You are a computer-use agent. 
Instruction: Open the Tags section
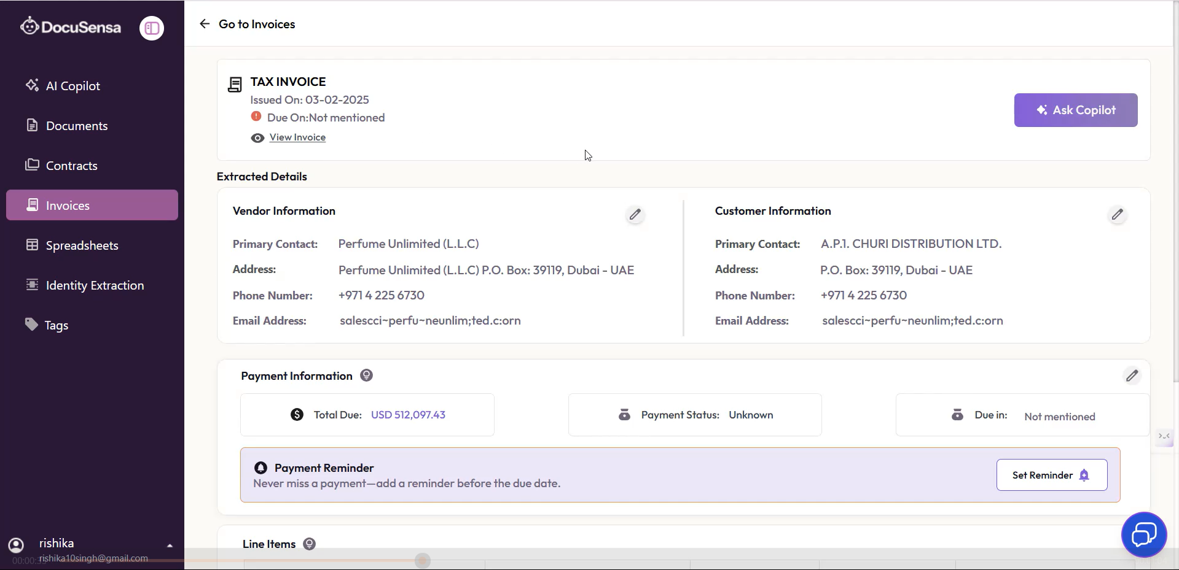pos(92,325)
